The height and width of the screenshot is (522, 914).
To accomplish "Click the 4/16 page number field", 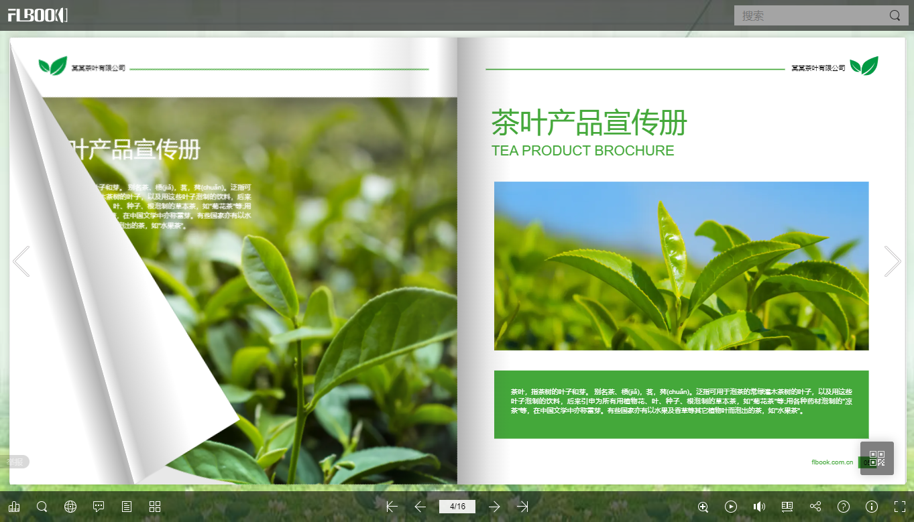I will point(457,507).
